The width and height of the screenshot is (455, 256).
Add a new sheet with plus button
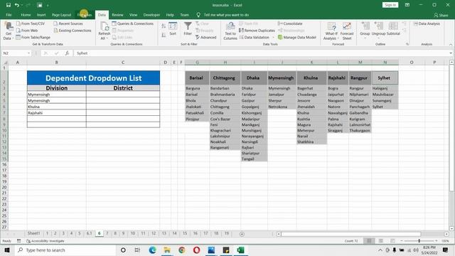(x=242, y=234)
